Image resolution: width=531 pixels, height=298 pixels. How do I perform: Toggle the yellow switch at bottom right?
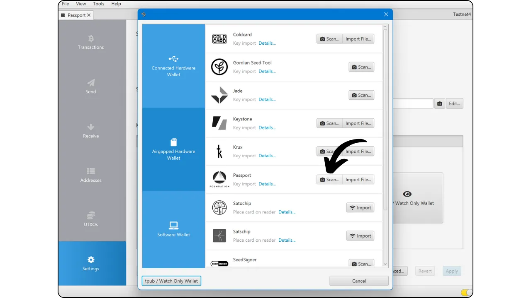coord(466,293)
